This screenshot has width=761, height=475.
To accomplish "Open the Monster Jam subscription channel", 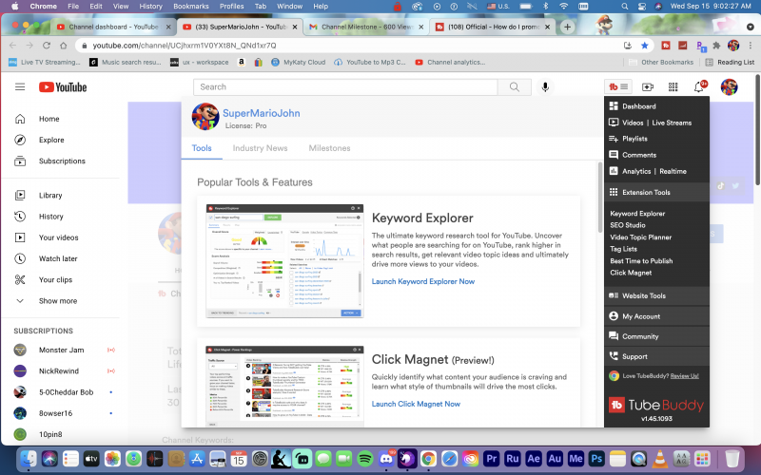I will coord(61,350).
